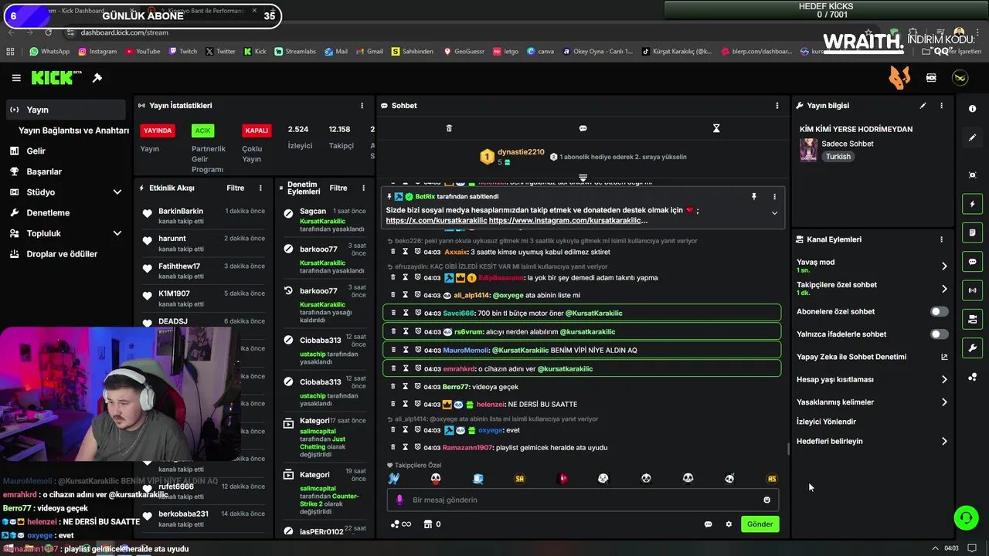Image resolution: width=989 pixels, height=556 pixels.
Task: Open the emoji picker in the message box
Action: point(766,500)
